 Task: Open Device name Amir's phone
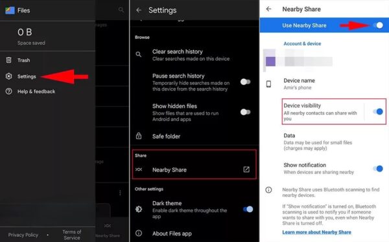coord(299,84)
